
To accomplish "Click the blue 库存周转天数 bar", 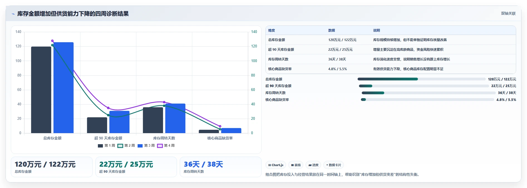I will (x=175, y=118).
